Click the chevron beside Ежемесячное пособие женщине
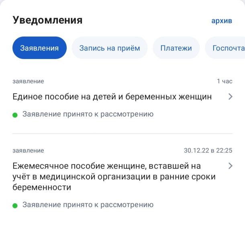245x241 pixels. coord(230,166)
